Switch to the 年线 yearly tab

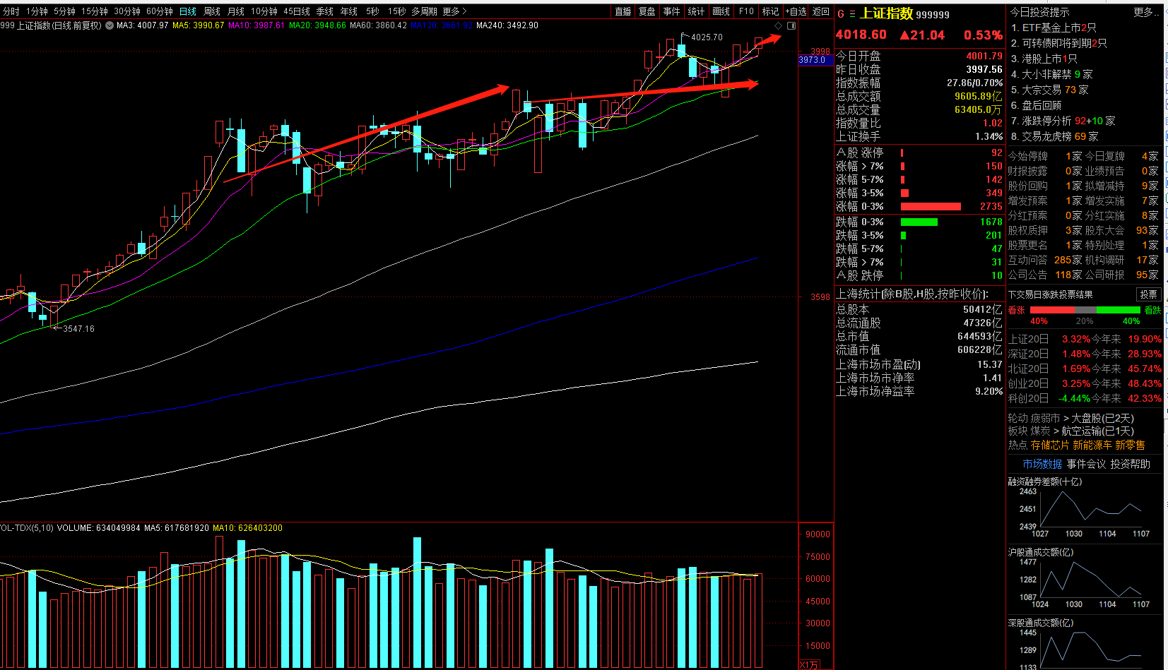click(349, 11)
